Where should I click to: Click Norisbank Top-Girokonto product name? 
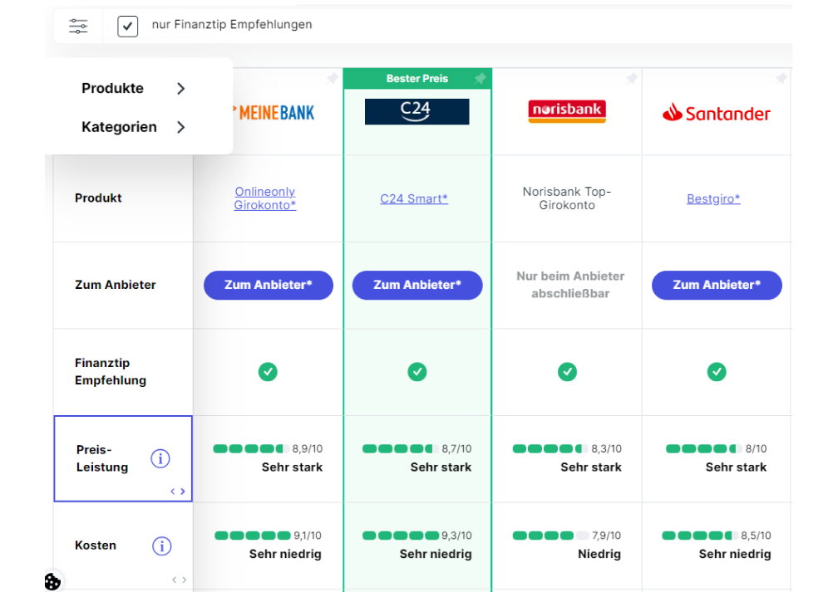(x=567, y=198)
